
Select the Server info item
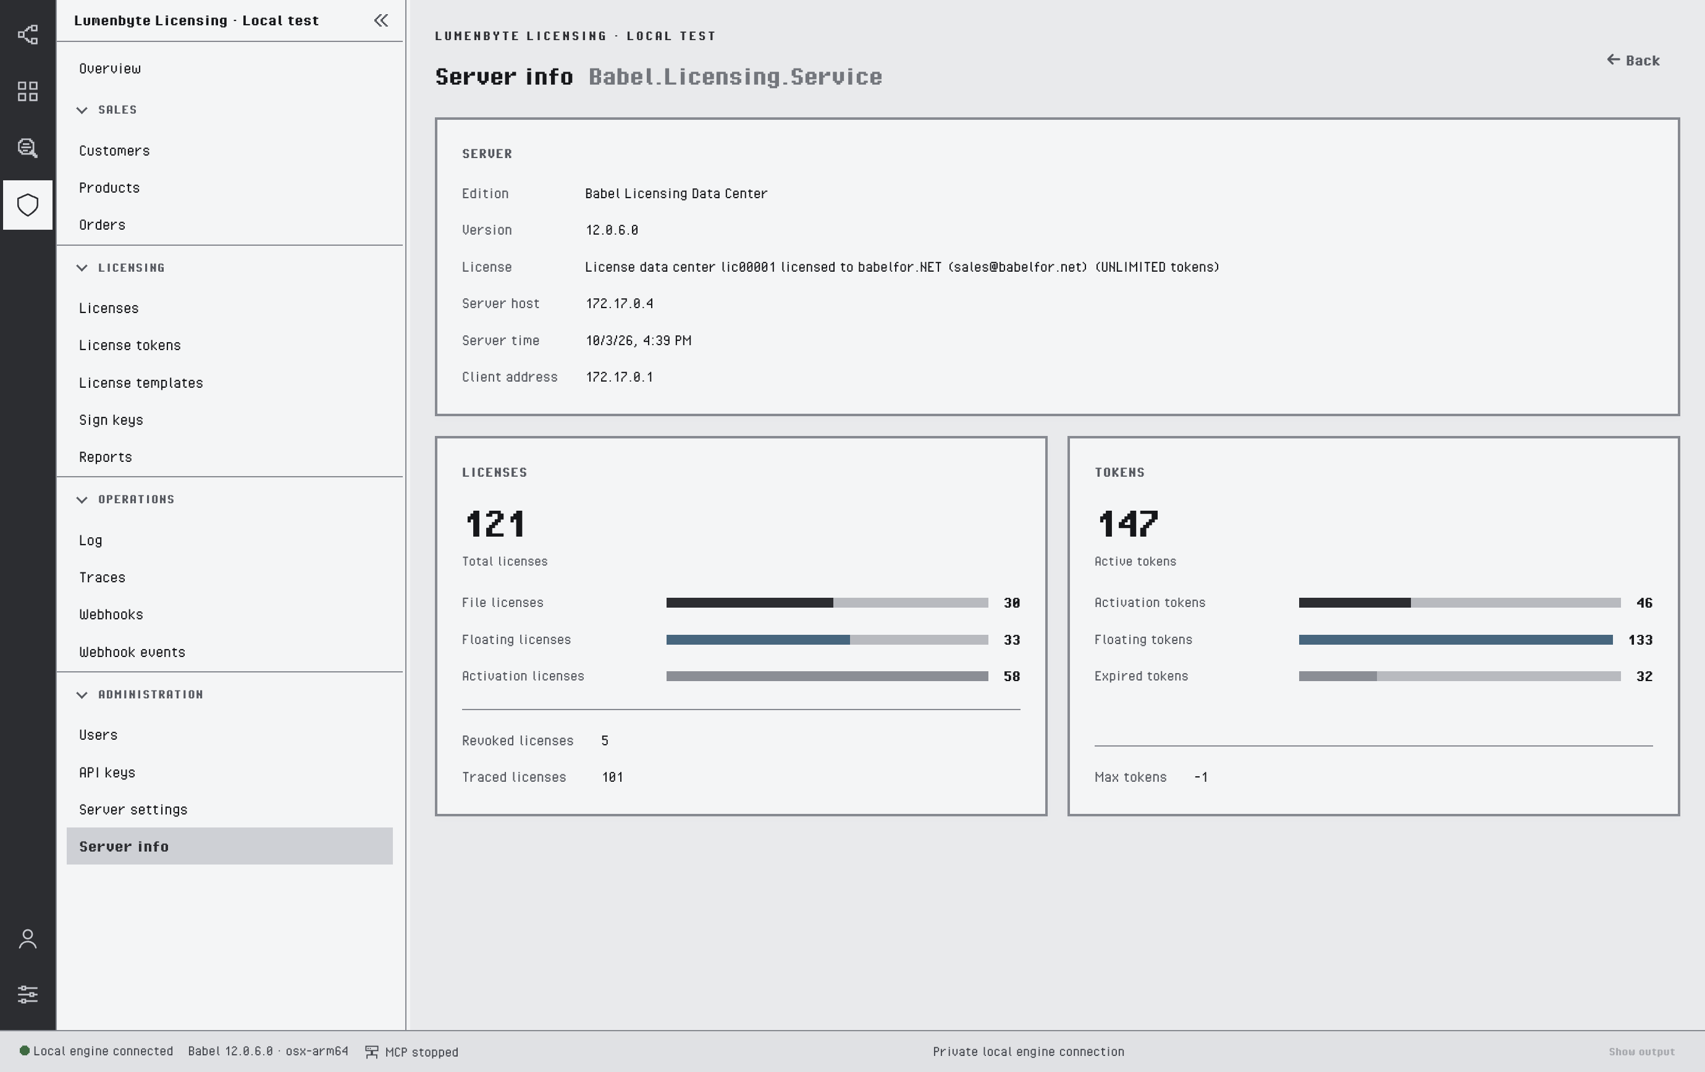[229, 846]
